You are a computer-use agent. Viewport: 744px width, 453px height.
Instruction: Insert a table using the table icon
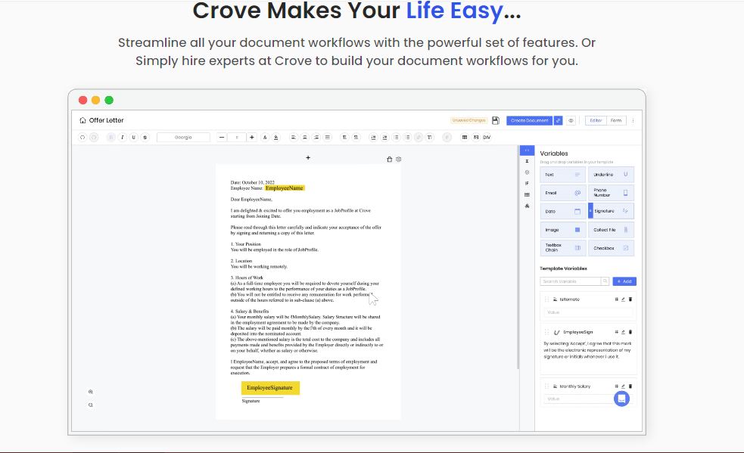click(x=465, y=137)
